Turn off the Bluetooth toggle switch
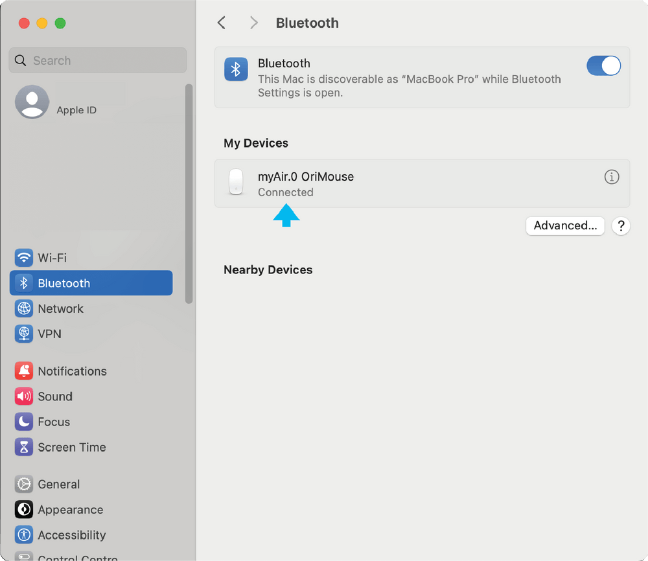 tap(603, 66)
